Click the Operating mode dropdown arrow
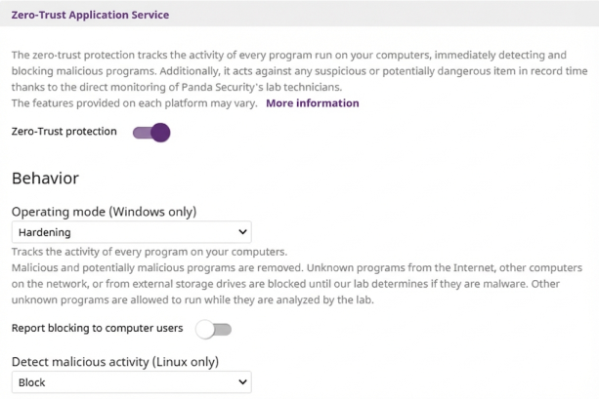 point(241,232)
